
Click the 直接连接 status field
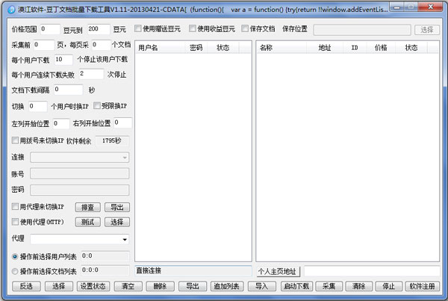[193, 270]
